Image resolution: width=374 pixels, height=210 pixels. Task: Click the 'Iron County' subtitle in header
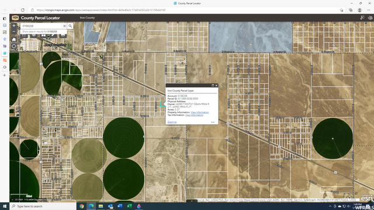pyautogui.click(x=87, y=17)
